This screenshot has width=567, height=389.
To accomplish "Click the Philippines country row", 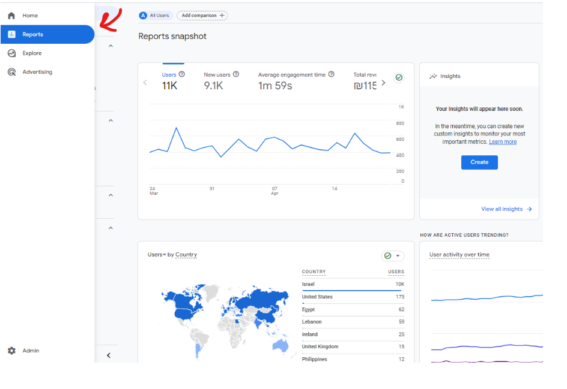I will 353,359.
